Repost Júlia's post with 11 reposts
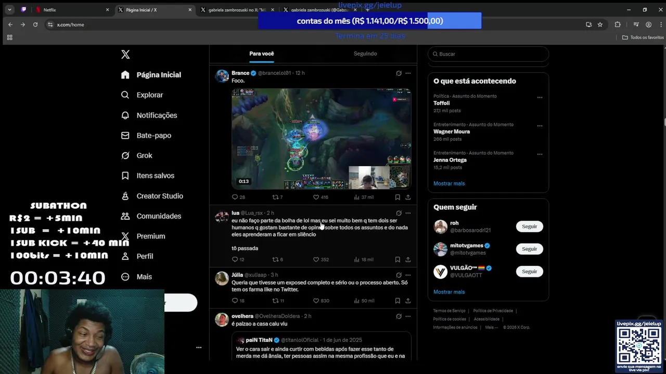The height and width of the screenshot is (374, 666). 278,301
